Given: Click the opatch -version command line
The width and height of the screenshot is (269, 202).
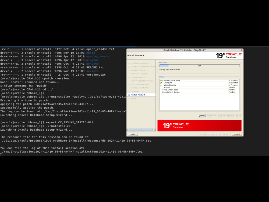Looking at the screenshot, I should pyautogui.click(x=34, y=78).
